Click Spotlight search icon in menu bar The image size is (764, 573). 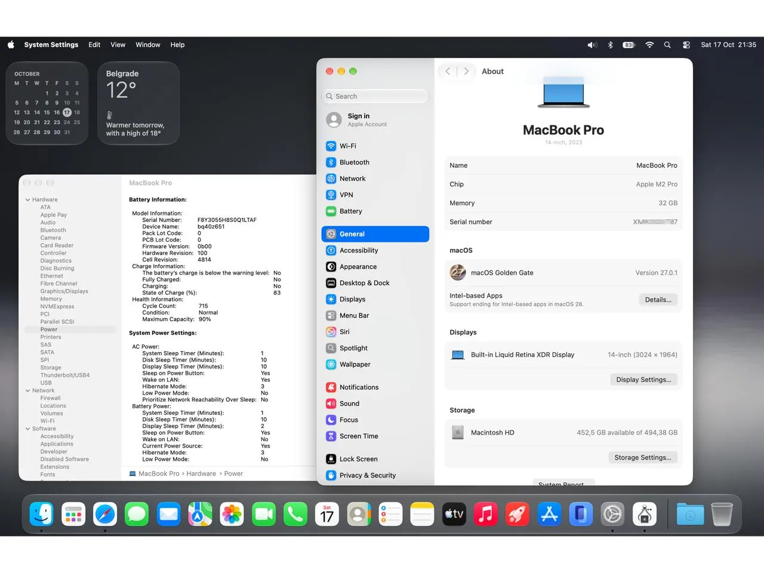tap(667, 45)
